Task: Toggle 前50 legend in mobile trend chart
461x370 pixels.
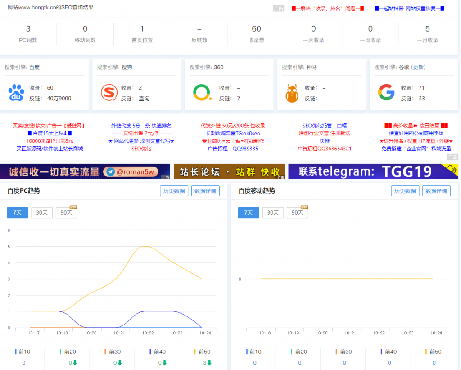Action: tap(434, 352)
